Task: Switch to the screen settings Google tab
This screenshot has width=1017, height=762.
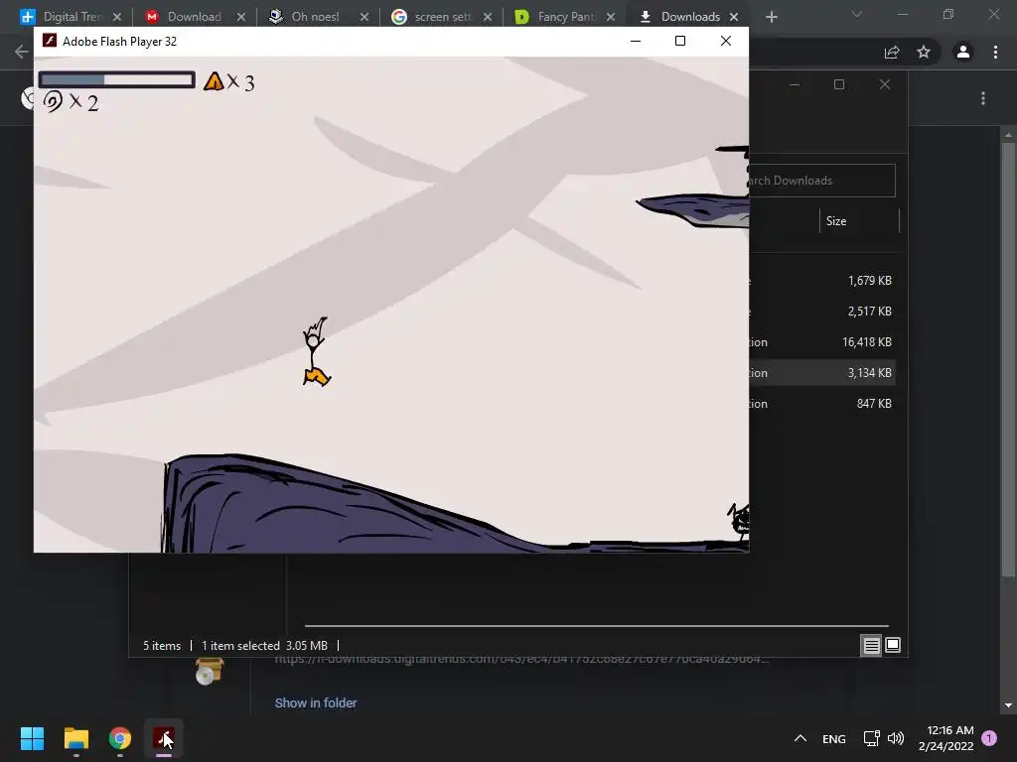Action: tap(442, 17)
